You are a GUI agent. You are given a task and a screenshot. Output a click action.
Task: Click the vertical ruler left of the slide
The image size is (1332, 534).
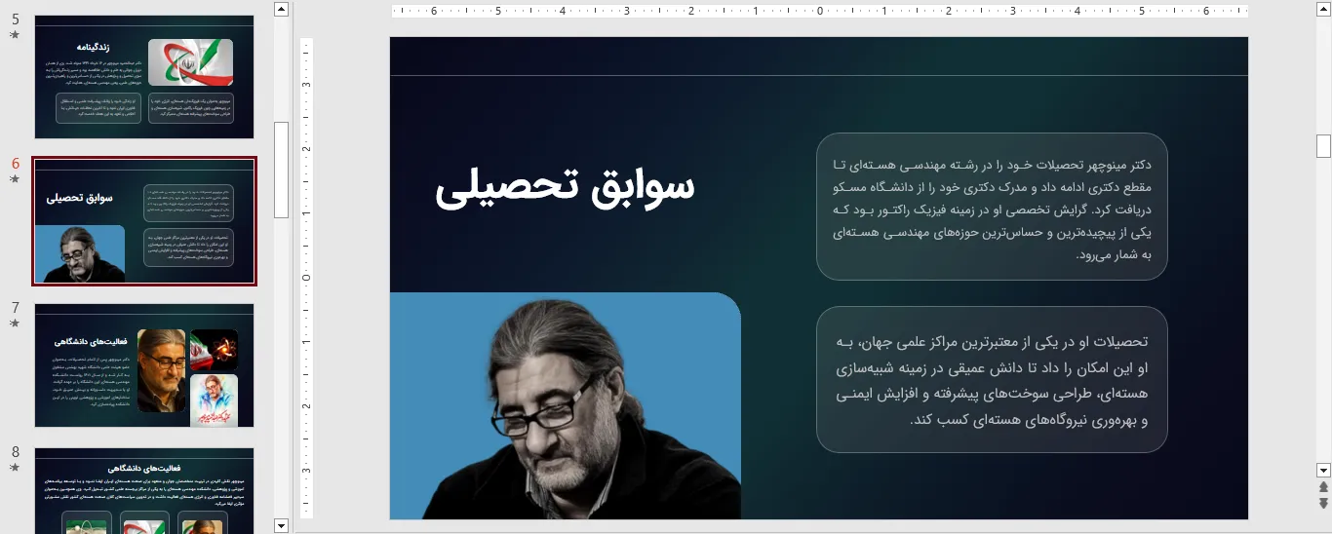pos(306,278)
